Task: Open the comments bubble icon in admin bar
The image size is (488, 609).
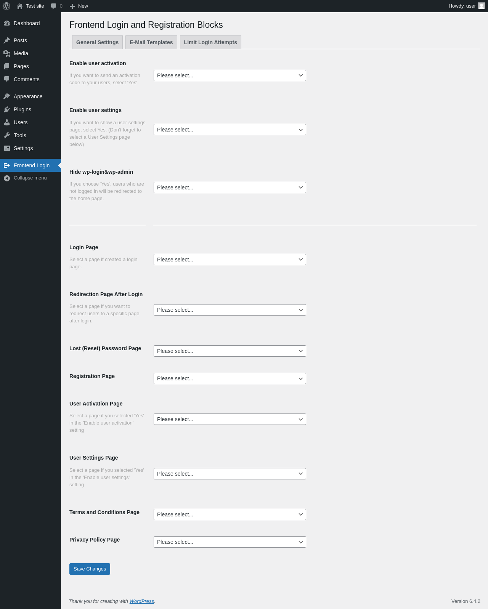Action: point(53,6)
